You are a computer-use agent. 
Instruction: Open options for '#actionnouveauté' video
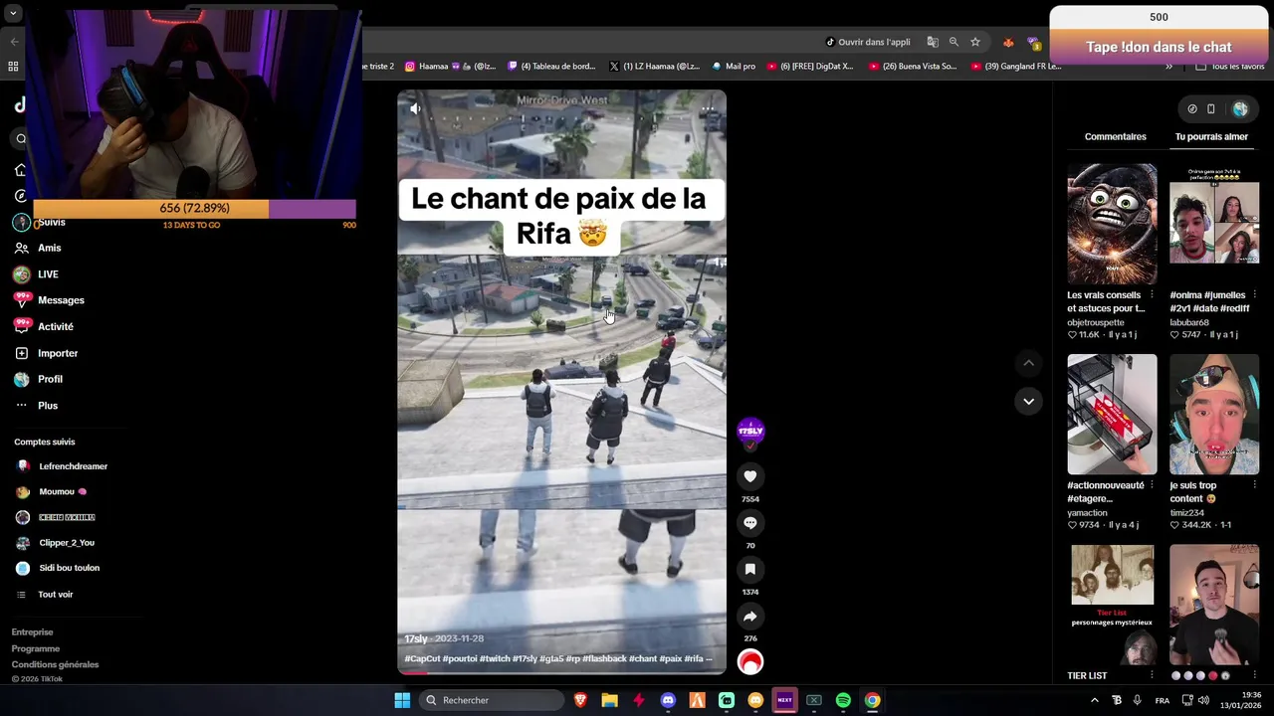coord(1153,485)
